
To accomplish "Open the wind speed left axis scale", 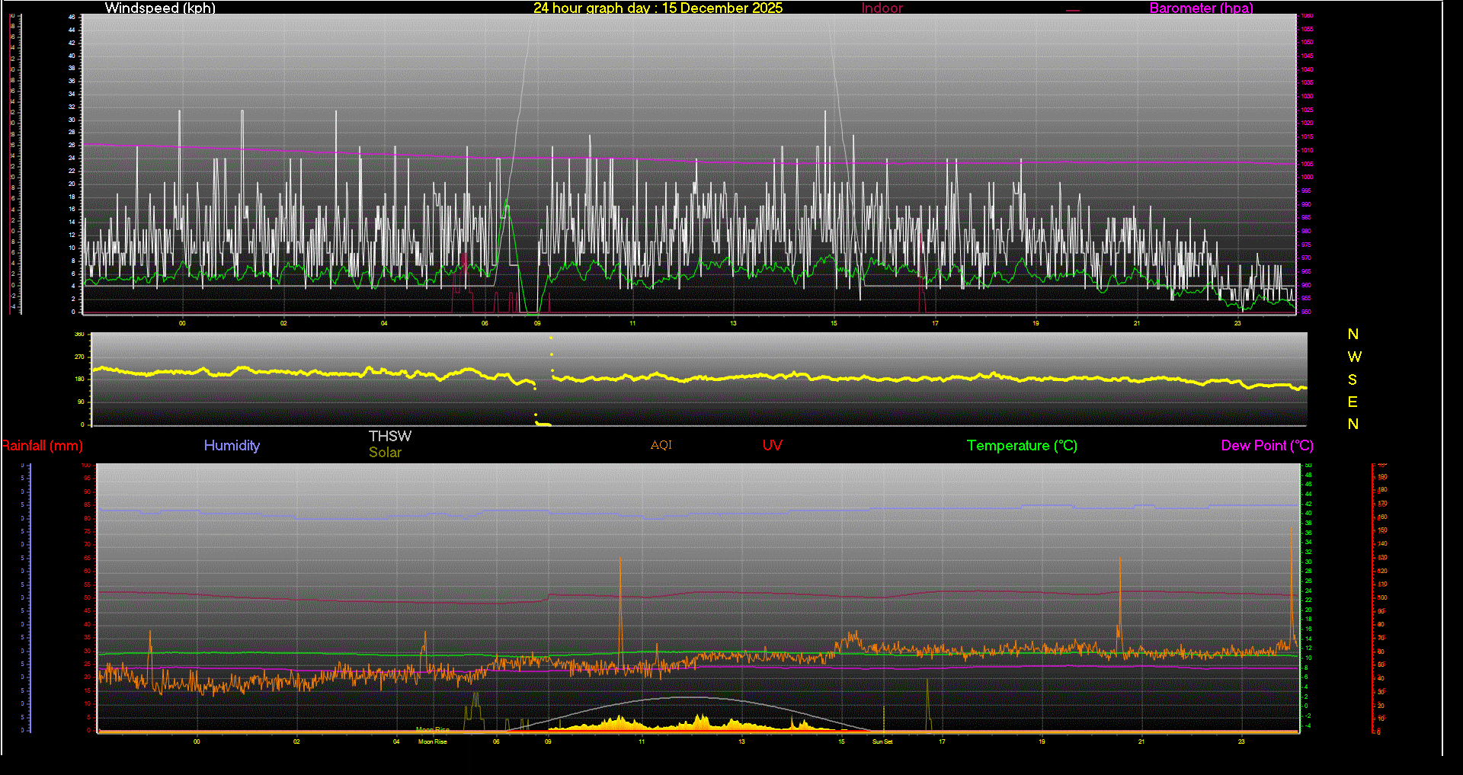I will pyautogui.click(x=71, y=164).
